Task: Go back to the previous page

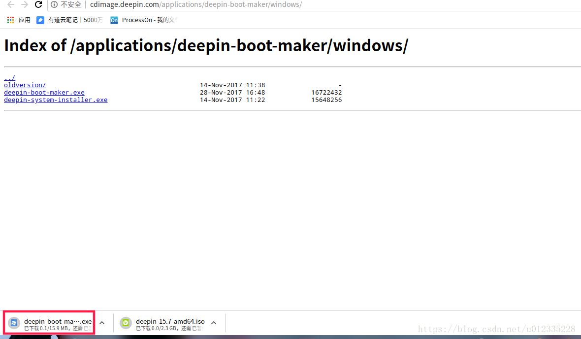Action: point(11,4)
